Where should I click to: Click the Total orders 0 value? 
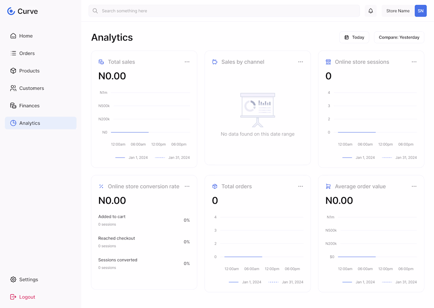[215, 200]
